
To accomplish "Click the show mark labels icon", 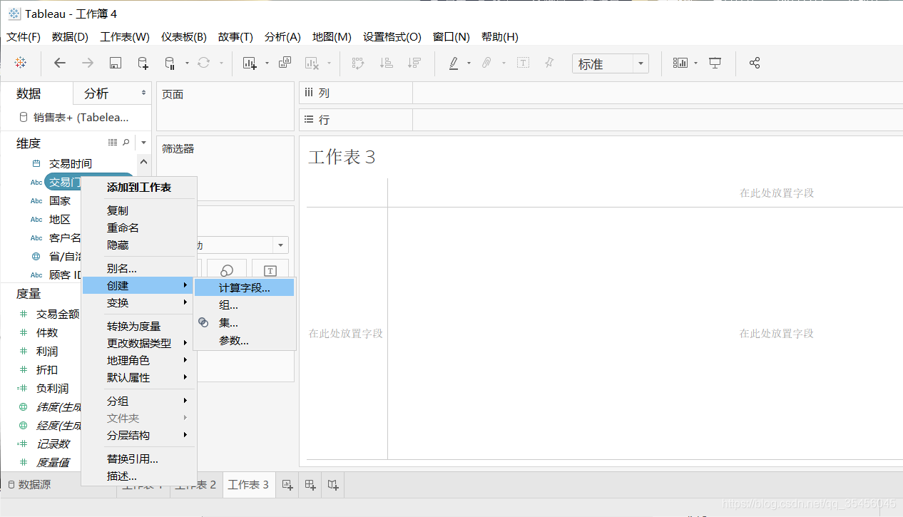I will [x=523, y=63].
